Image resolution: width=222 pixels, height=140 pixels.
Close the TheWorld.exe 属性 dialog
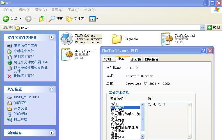point(210,51)
